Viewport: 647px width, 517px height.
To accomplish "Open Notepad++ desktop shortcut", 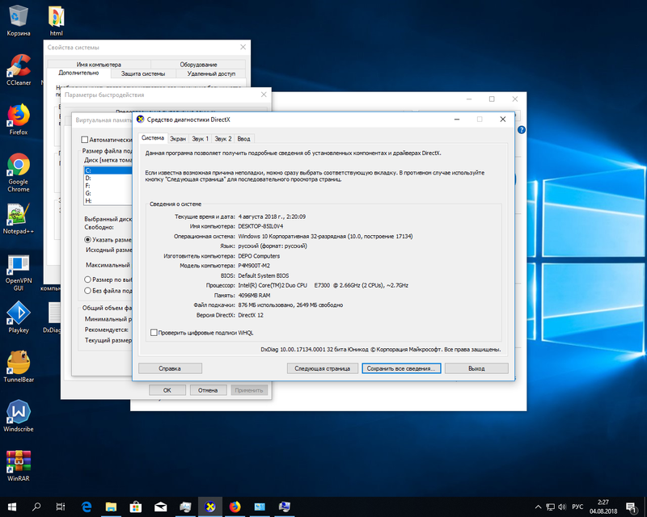I will click(x=18, y=218).
